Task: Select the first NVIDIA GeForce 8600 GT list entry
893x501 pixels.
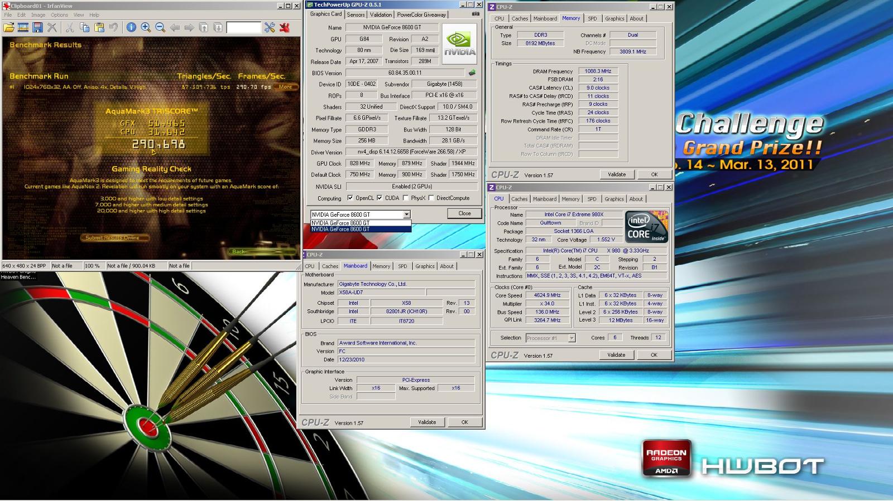Action: [361, 223]
